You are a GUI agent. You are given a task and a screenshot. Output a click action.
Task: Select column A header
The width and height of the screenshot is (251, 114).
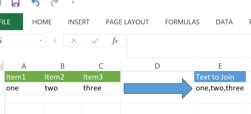coord(24,66)
